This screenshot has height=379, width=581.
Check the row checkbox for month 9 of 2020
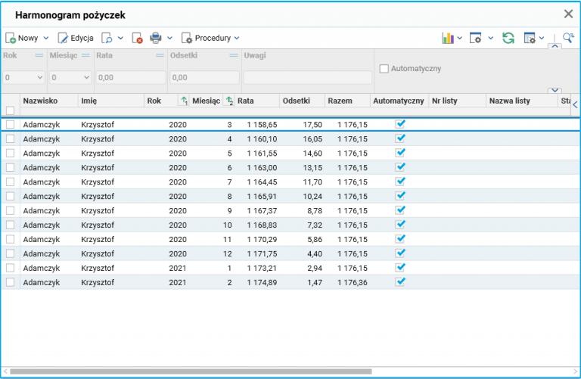[x=11, y=210]
